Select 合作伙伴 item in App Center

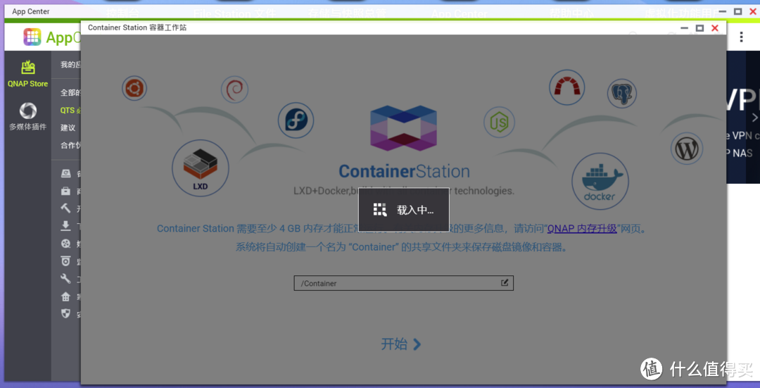tap(70, 145)
